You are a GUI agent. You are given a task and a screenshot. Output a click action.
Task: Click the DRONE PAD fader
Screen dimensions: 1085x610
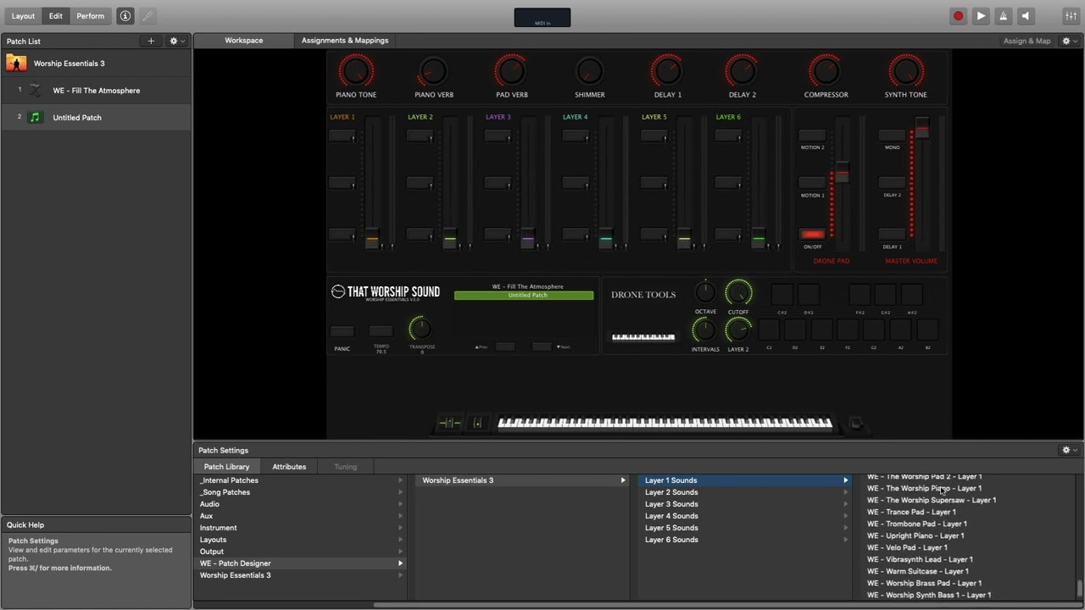842,171
